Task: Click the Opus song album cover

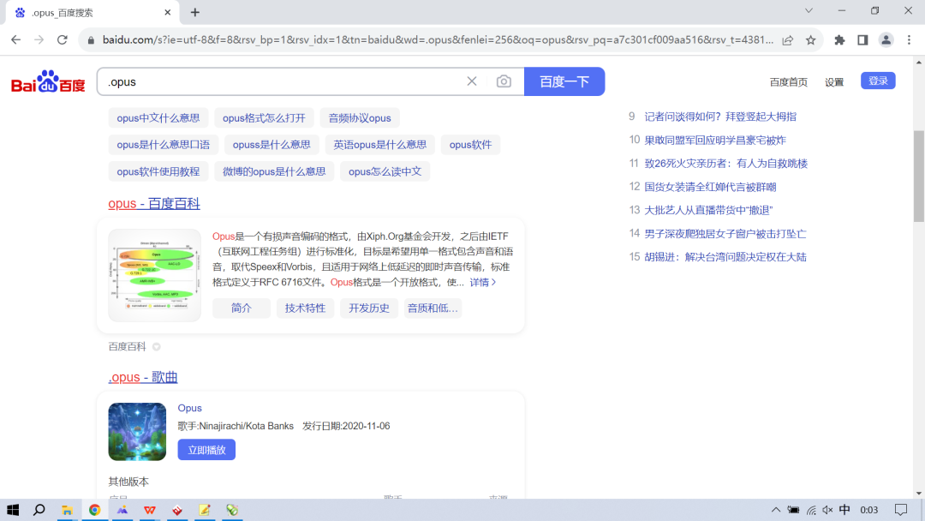Action: click(x=137, y=432)
